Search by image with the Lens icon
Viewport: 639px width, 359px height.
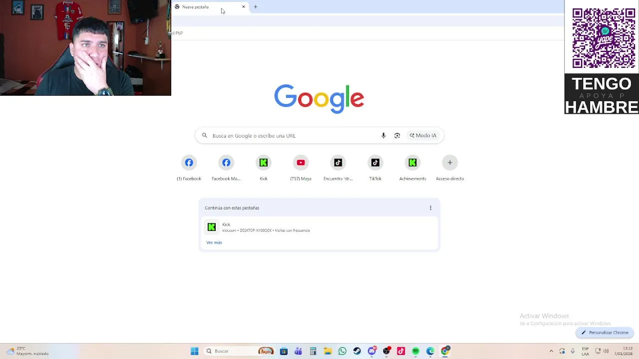(x=397, y=136)
